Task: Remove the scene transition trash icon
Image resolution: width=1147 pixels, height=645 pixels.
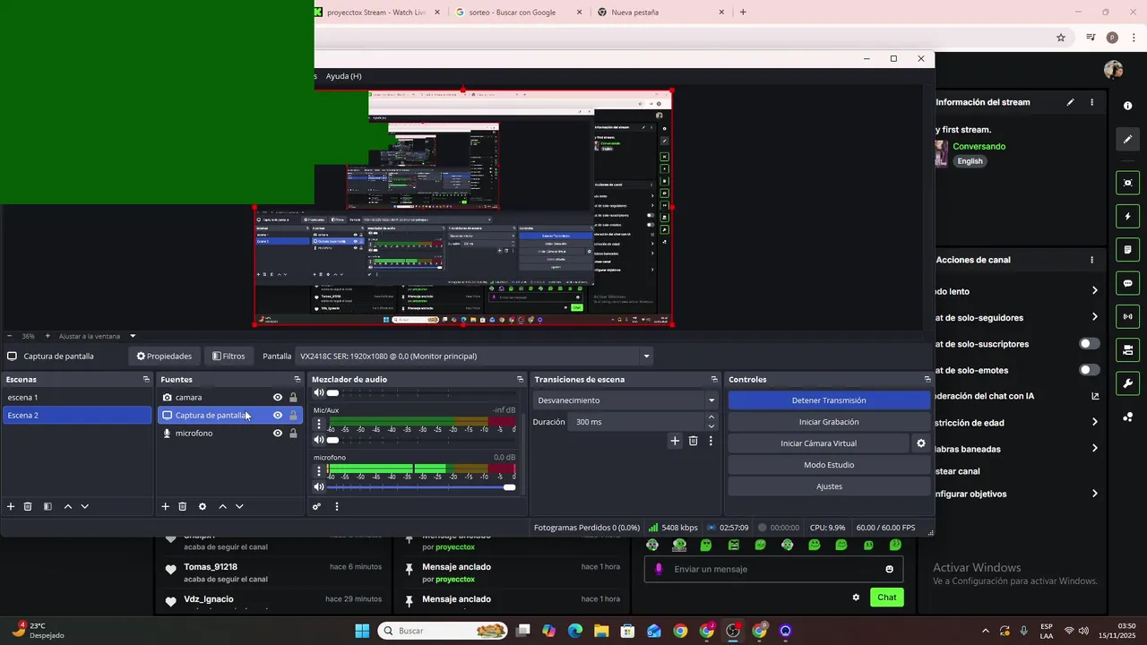Action: [693, 441]
